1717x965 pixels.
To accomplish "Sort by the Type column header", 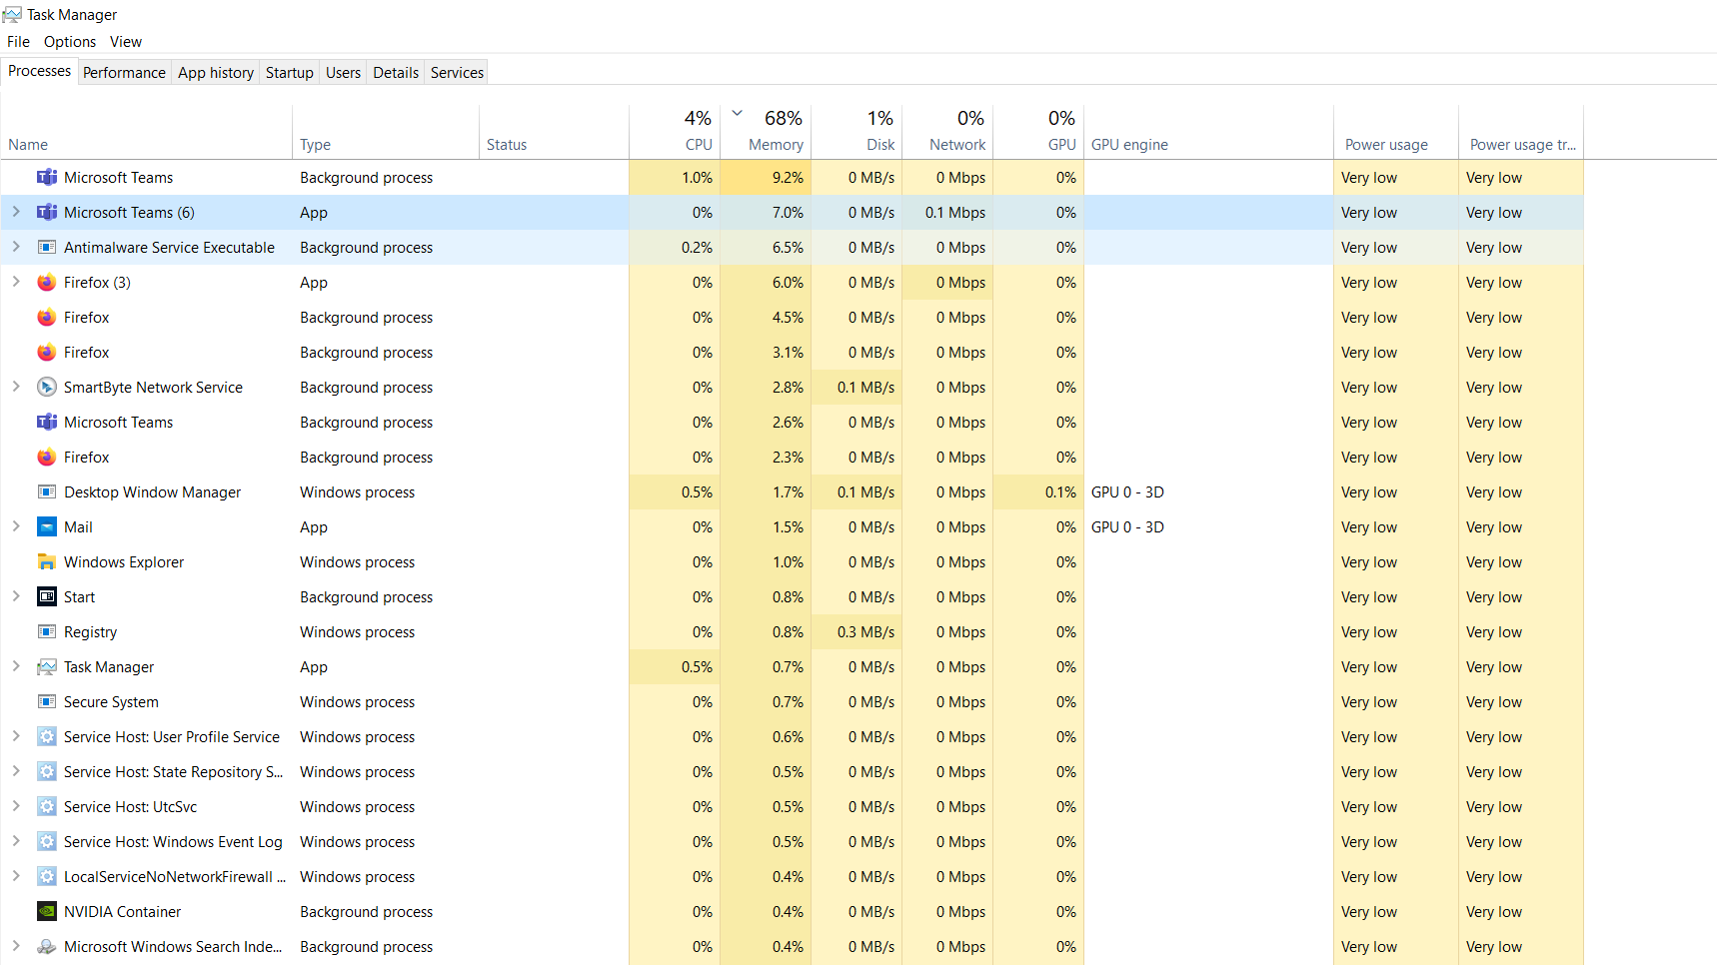I will [x=386, y=132].
